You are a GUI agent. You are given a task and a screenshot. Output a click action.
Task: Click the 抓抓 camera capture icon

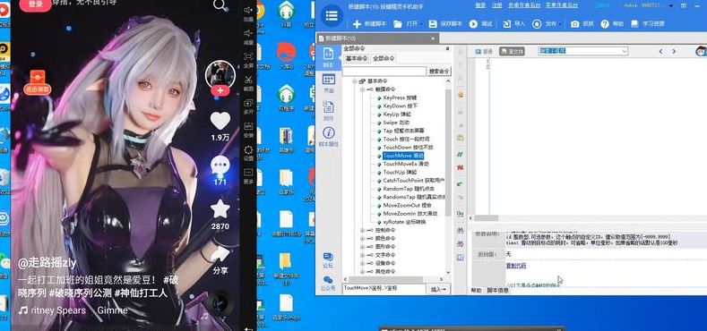click(574, 24)
